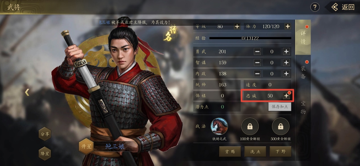This screenshot has width=360, height=166.
Task: Increase 智谋 points with plus button
Action: point(286,62)
